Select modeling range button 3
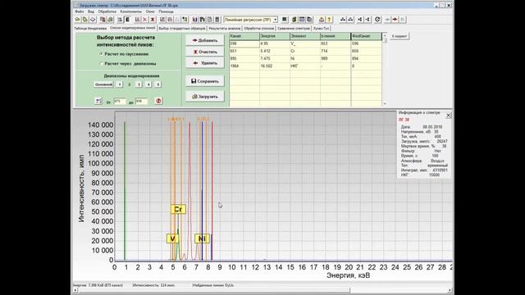Screen dimensions: 525x295 [x=139, y=84]
